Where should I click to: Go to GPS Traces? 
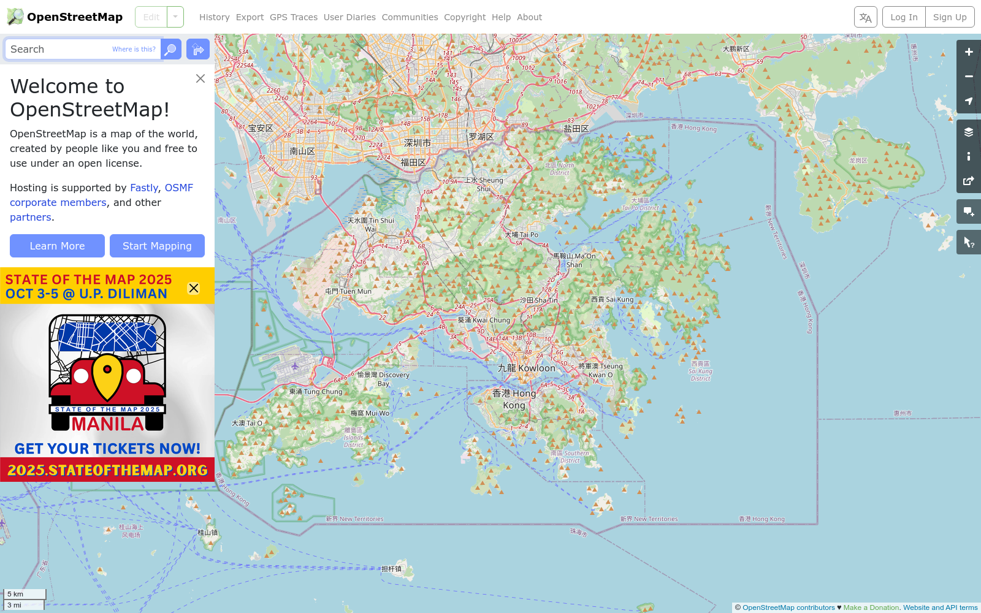pos(294,17)
